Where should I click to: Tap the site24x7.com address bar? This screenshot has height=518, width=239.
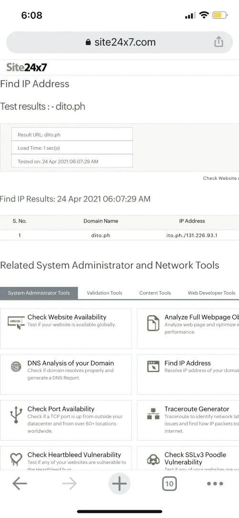click(x=119, y=42)
